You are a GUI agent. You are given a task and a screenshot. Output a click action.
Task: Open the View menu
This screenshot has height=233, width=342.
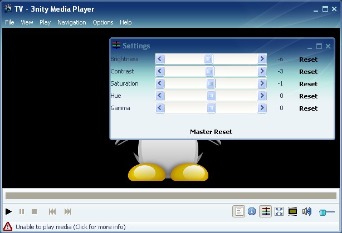click(27, 22)
